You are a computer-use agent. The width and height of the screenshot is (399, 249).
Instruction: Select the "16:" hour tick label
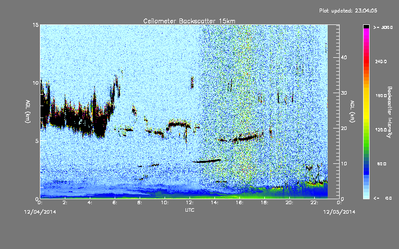point(239,203)
